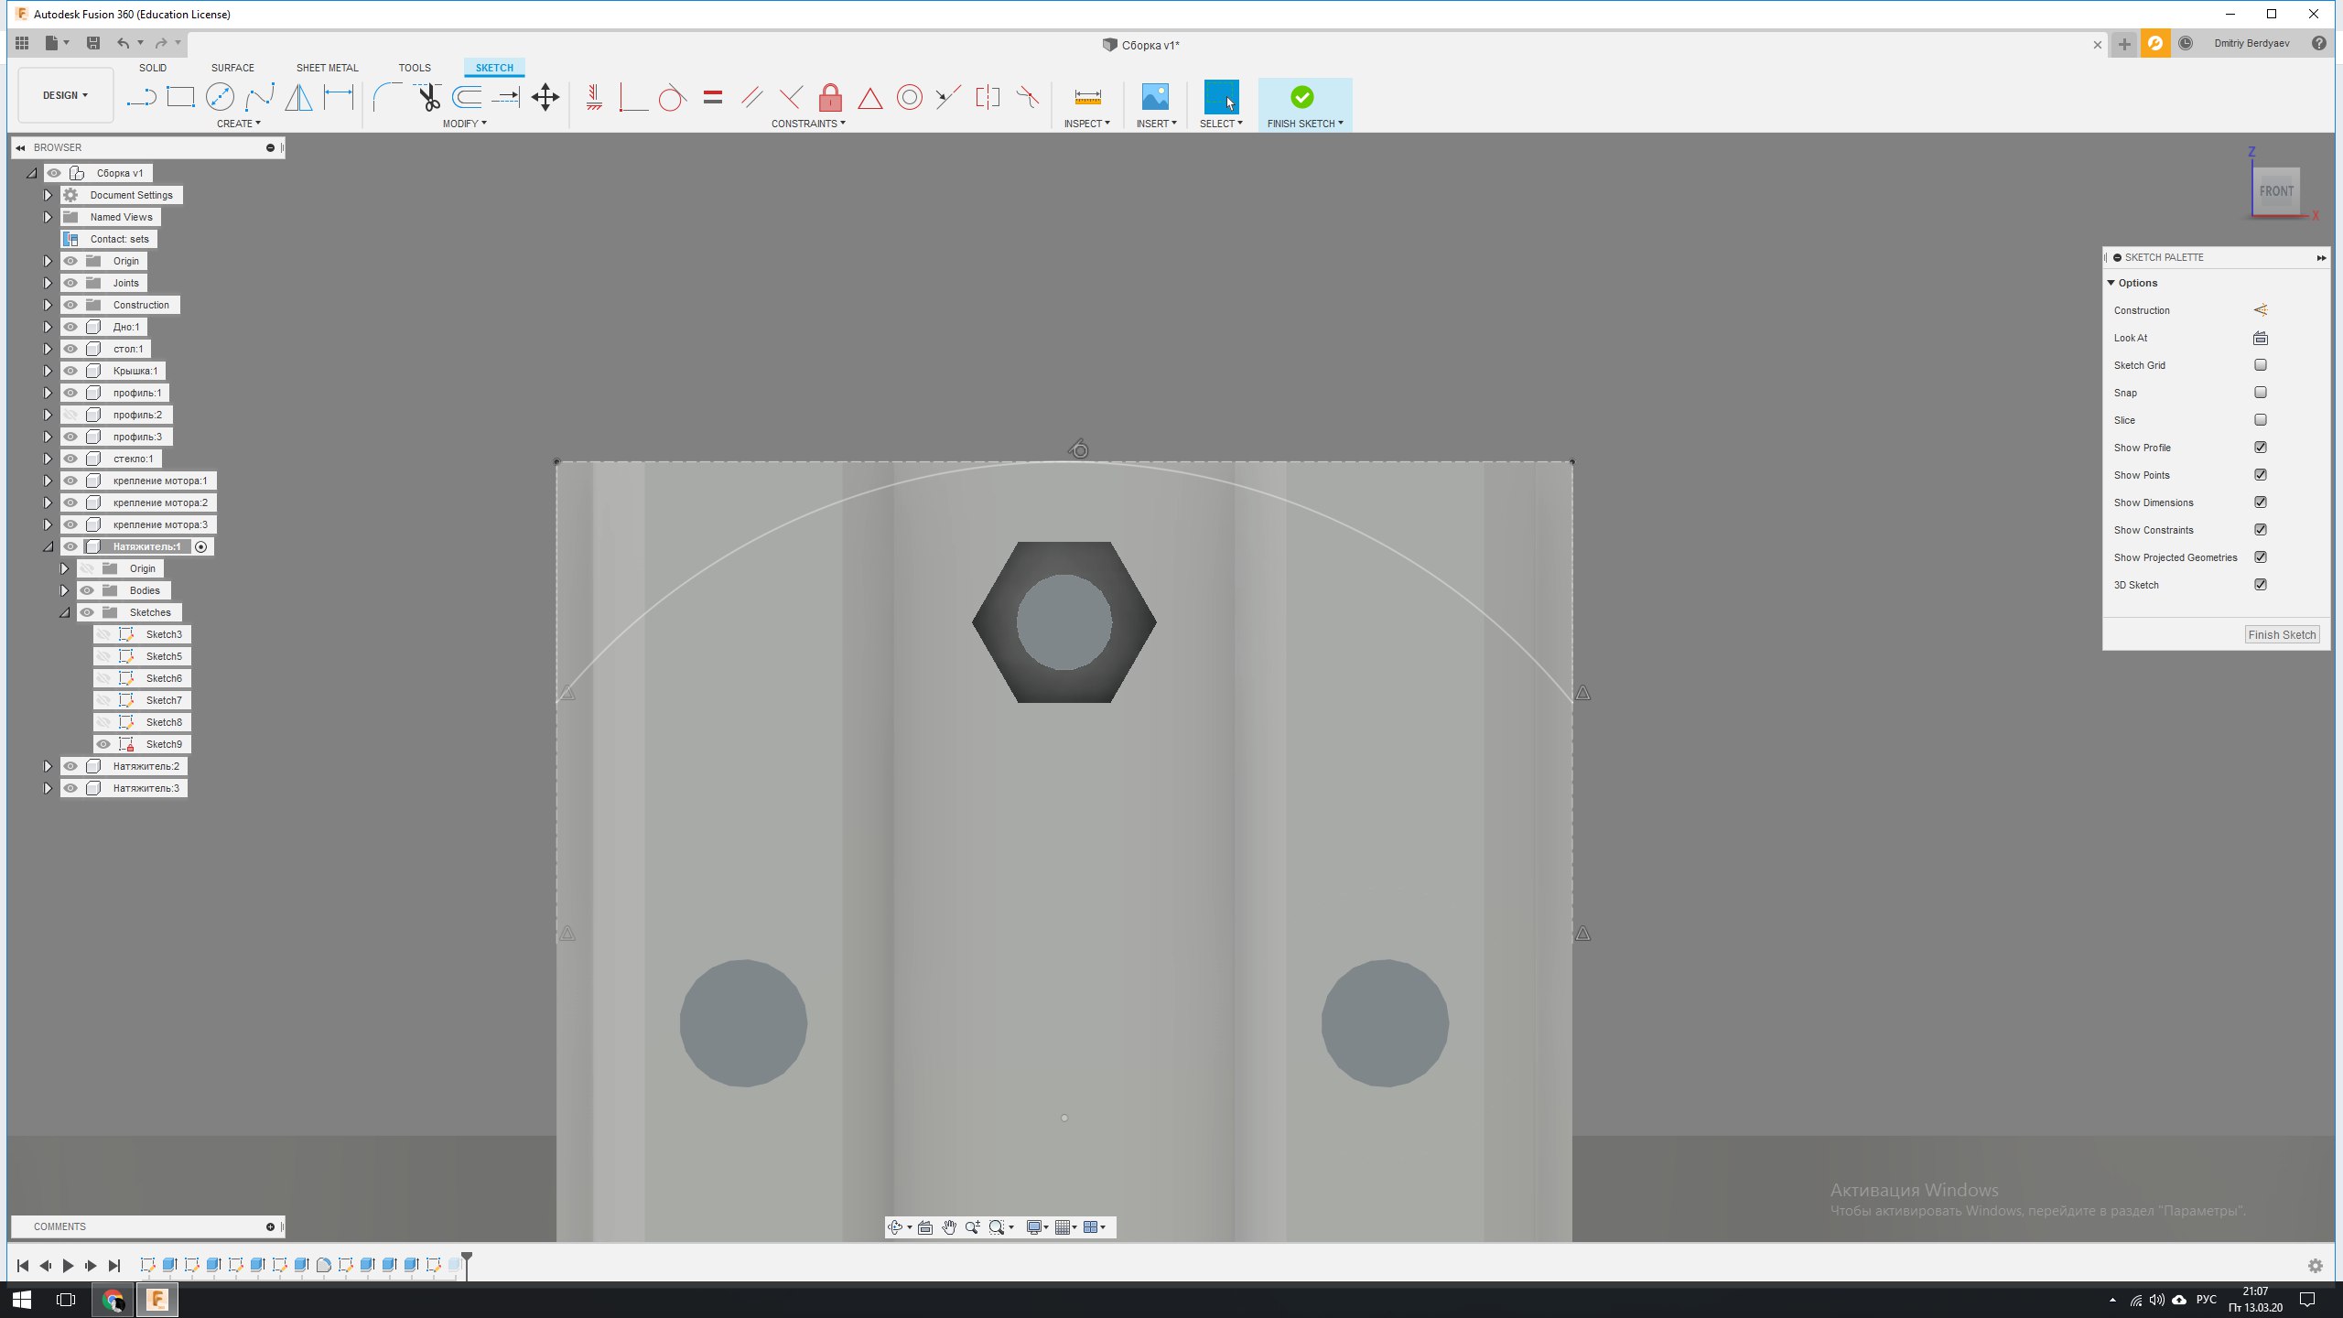This screenshot has width=2343, height=1318.
Task: Apply the Midpoint triangle constraint
Action: (869, 97)
